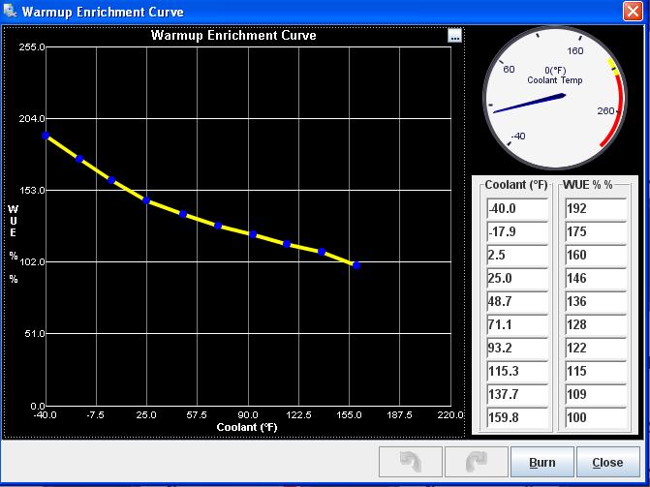Click the redo arrow button
Screen dimensions: 650x487
[x=475, y=462]
